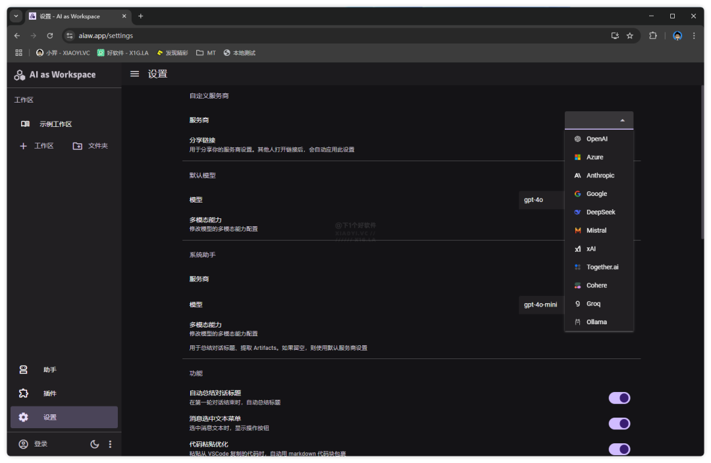Click the browser address bar
Image resolution: width=711 pixels, height=463 pixels.
pyautogui.click(x=329, y=36)
